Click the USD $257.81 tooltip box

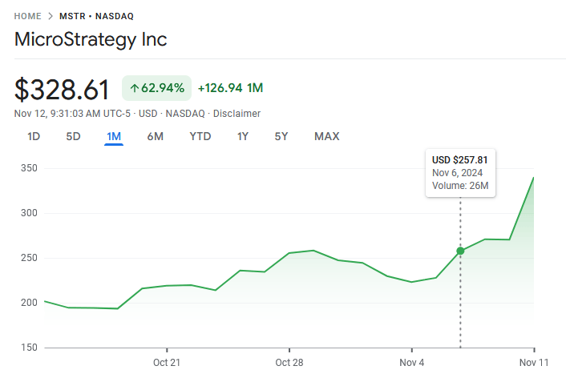click(x=460, y=172)
